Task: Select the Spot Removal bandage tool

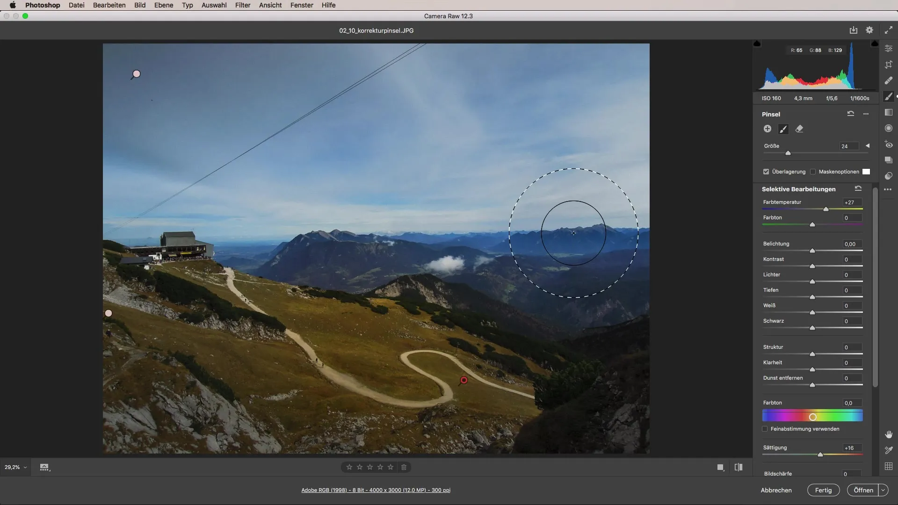Action: pos(889,80)
